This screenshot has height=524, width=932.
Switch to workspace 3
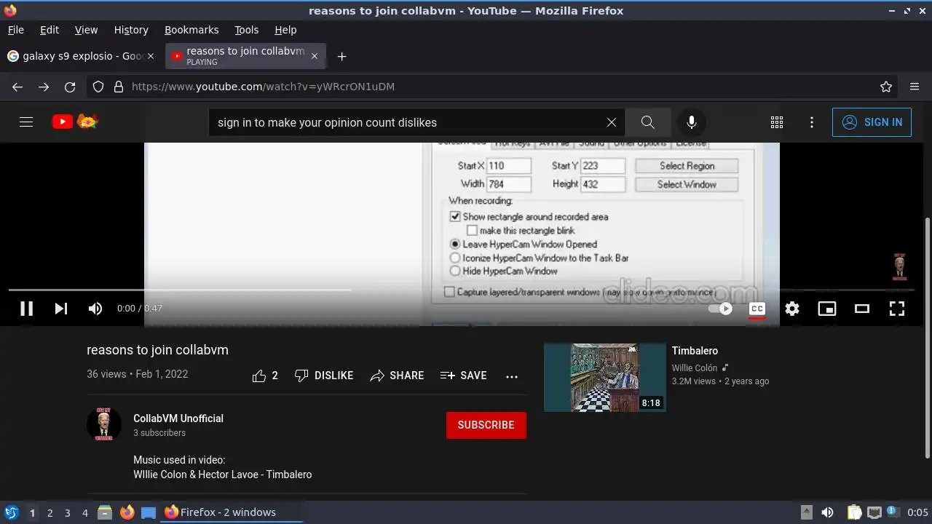pyautogui.click(x=67, y=513)
